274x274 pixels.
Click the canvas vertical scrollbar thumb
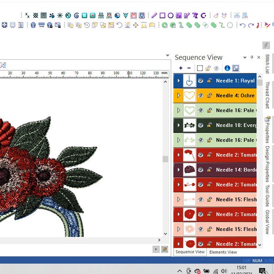165,159
